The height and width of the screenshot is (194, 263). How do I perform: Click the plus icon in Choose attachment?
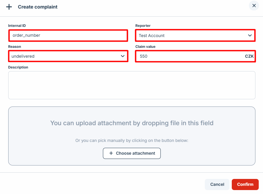(x=111, y=153)
